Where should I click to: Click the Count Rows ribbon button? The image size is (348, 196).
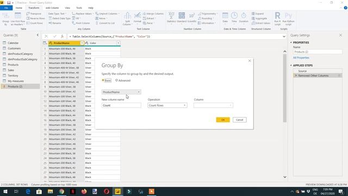tap(35, 23)
